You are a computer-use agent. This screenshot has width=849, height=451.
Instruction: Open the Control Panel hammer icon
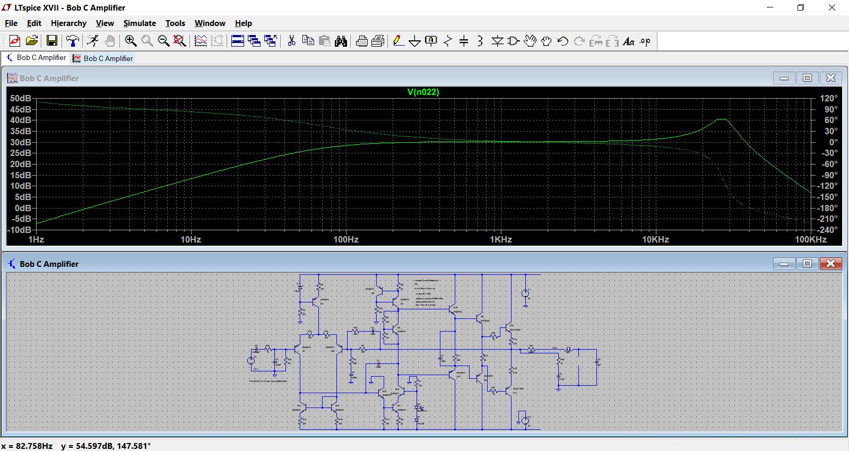pyautogui.click(x=73, y=41)
